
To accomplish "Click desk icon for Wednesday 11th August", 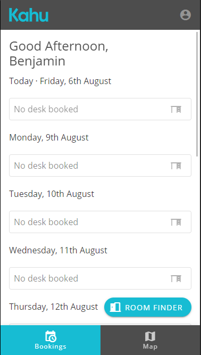I will coord(176,278).
